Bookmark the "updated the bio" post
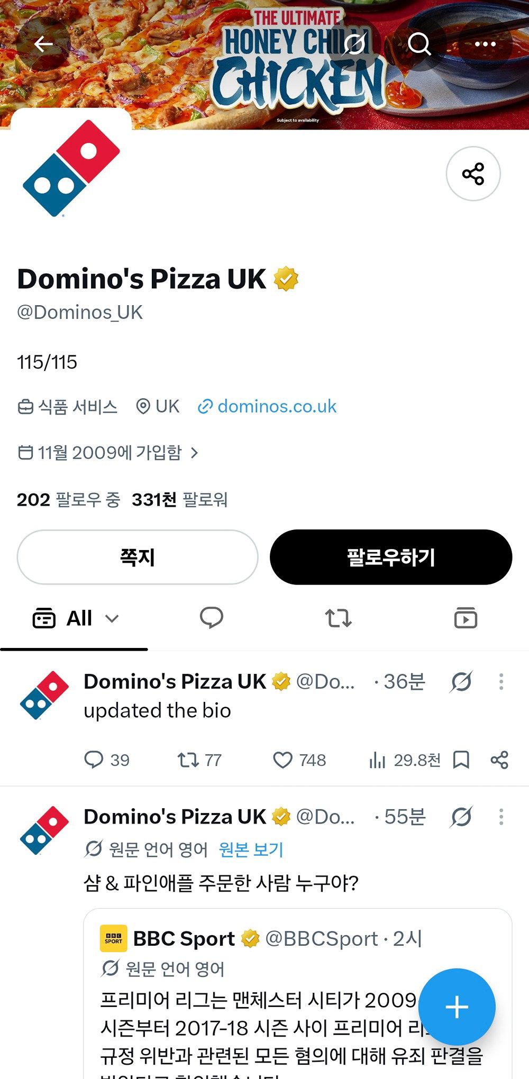Screen dimensions: 529x1079 click(461, 760)
